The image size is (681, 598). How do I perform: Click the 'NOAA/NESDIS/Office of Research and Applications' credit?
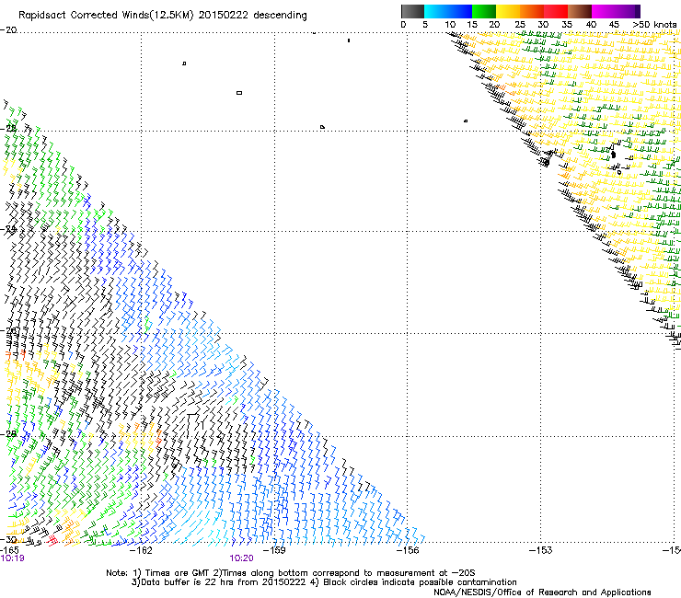coord(542,592)
